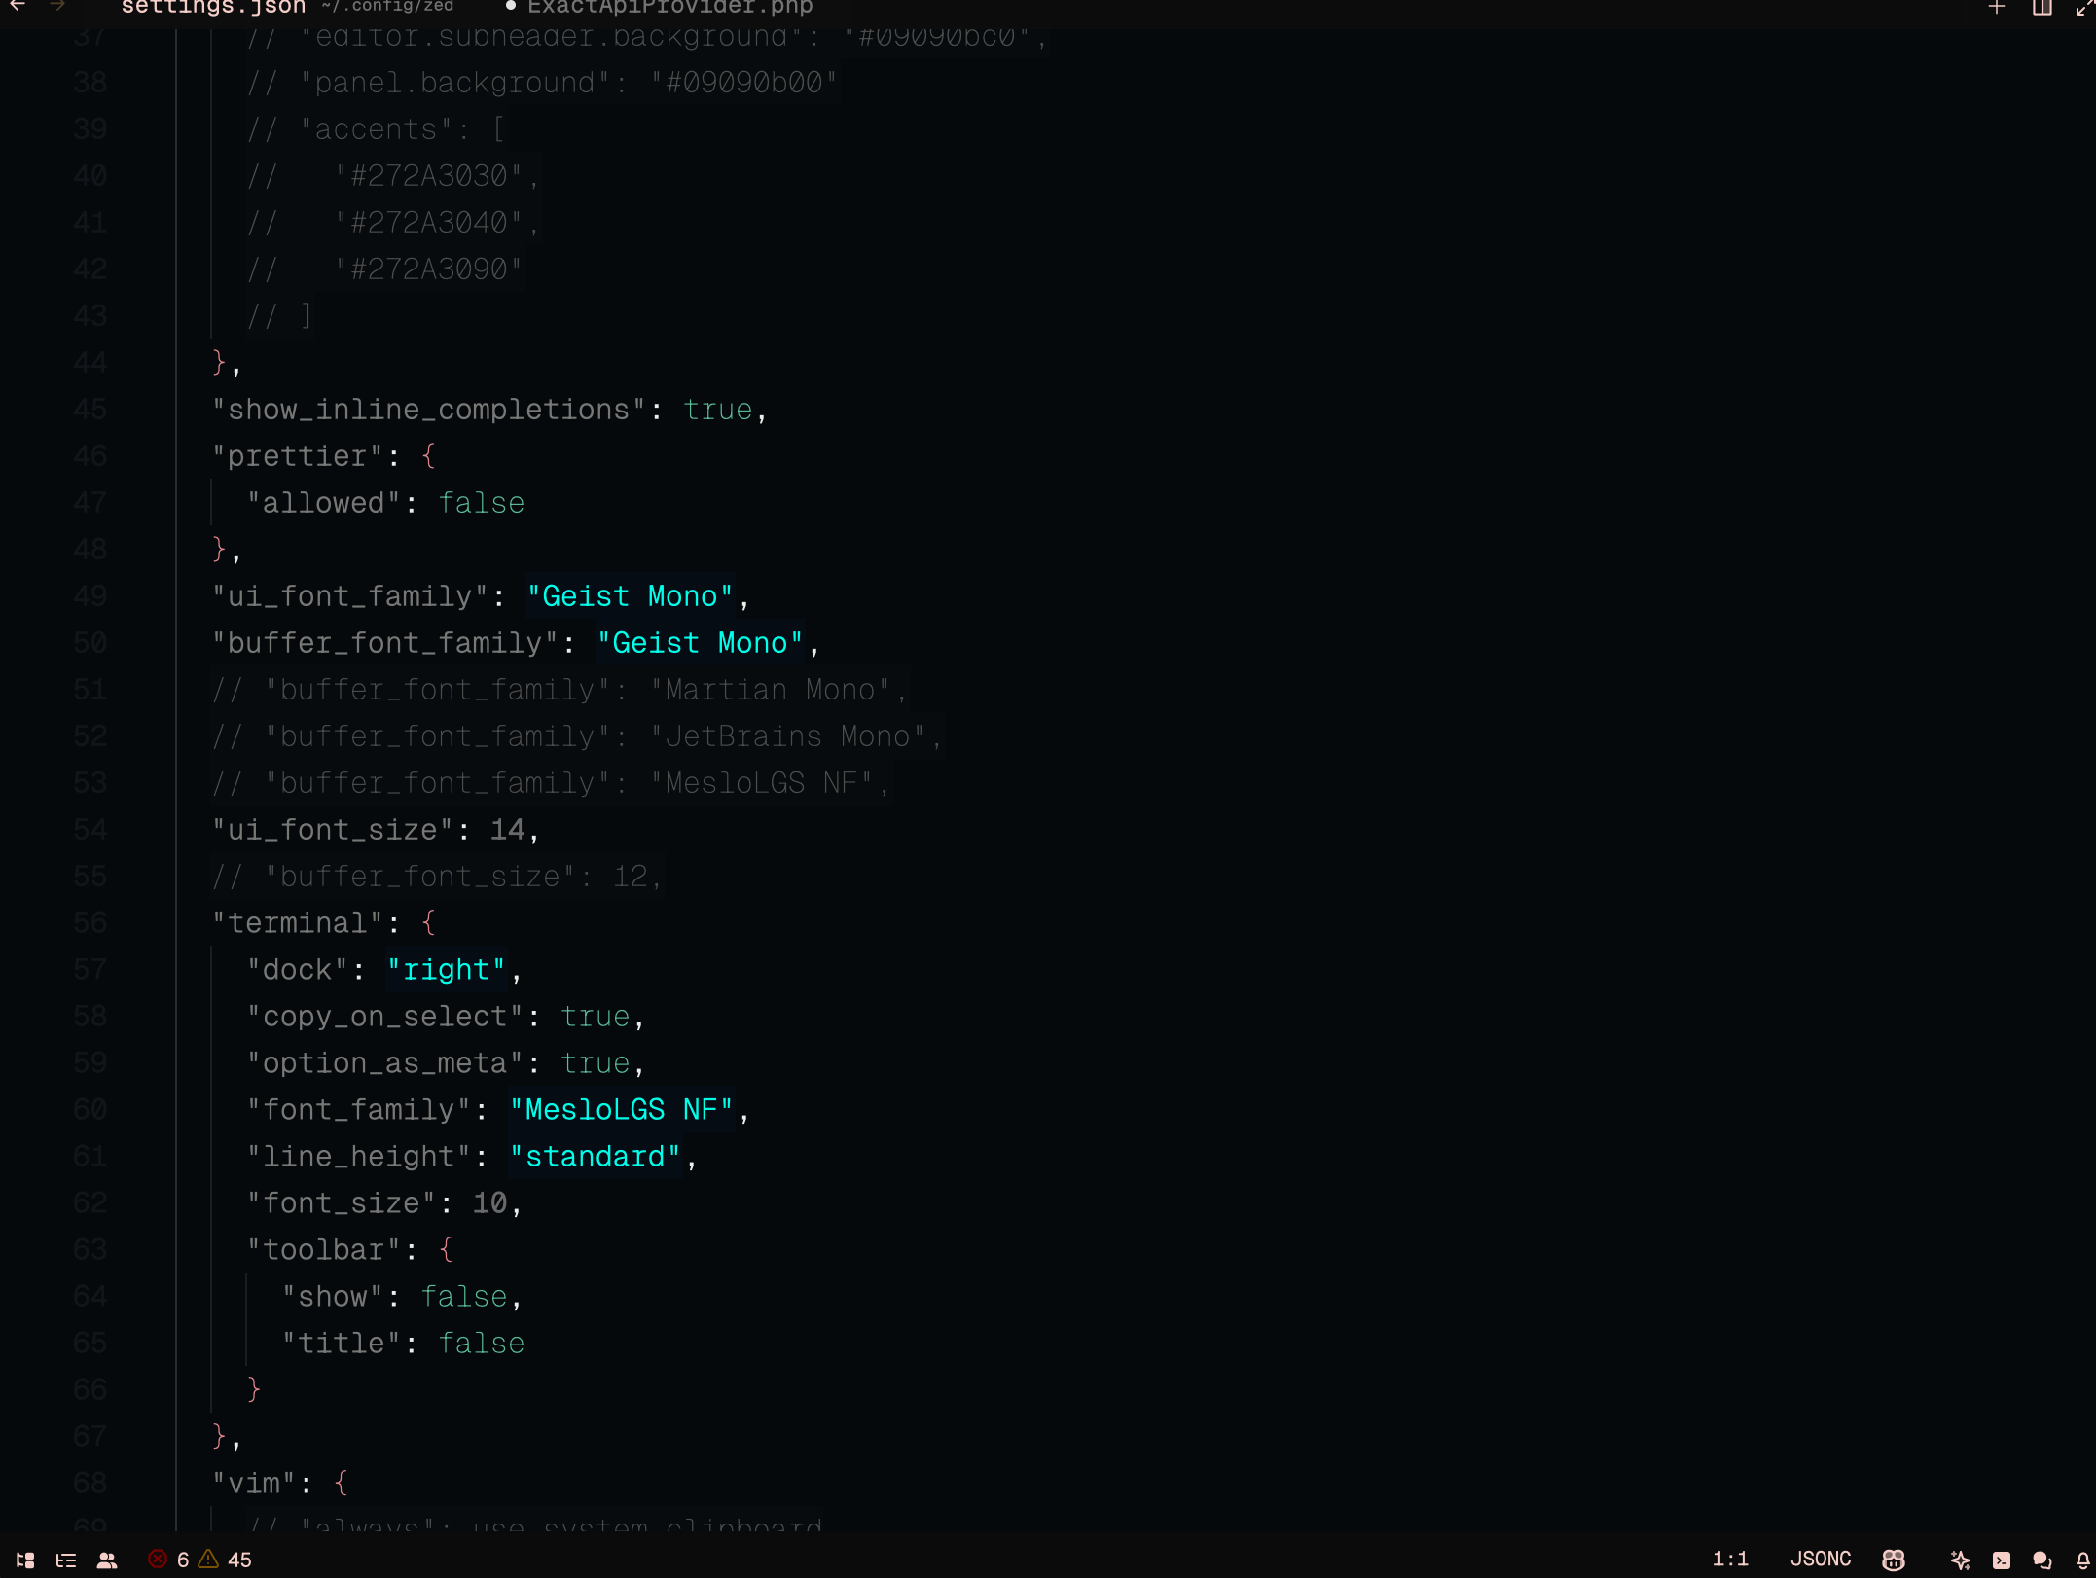Click the "terminal" key on line 56
Screen dimensions: 2096x1578
[298, 923]
